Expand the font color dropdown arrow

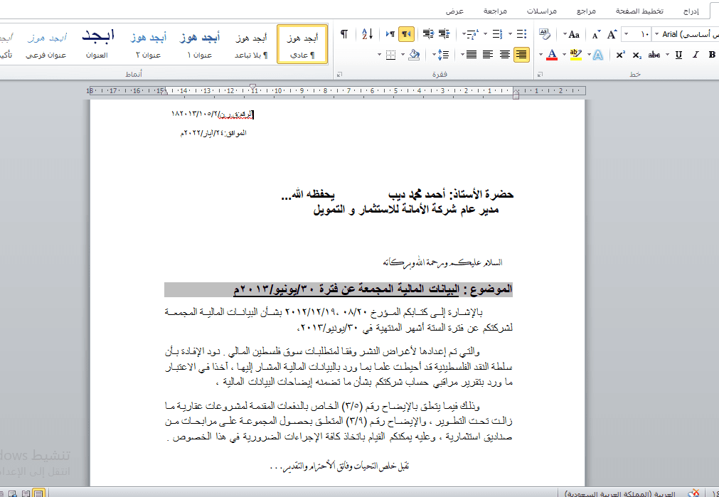coord(541,55)
